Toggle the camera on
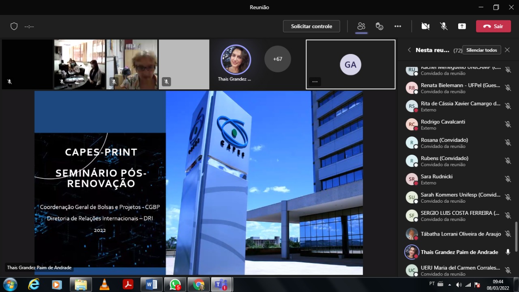Screen dimensions: 519x292 pyautogui.click(x=425, y=26)
